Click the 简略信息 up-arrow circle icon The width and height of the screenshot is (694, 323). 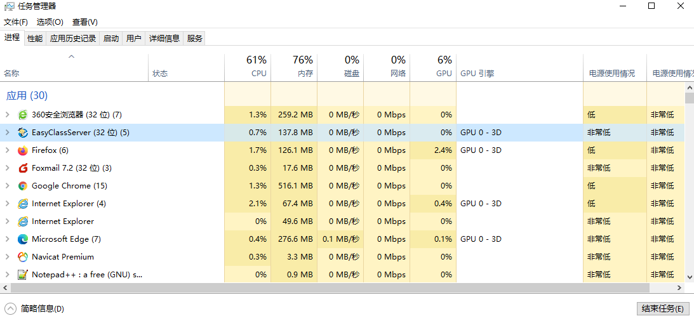click(11, 308)
